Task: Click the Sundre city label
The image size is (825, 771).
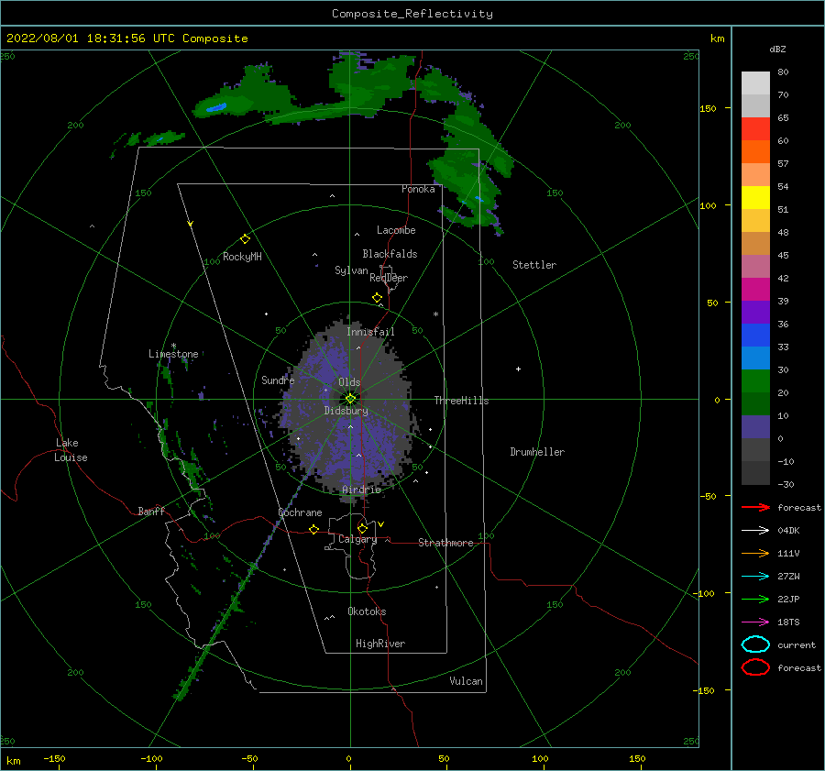Action: (278, 380)
